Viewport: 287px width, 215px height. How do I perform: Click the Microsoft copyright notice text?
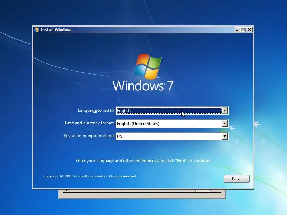pos(90,176)
